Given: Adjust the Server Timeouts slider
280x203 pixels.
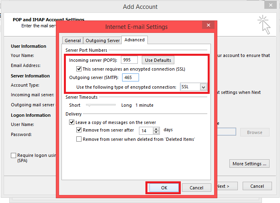Looking at the screenshot, I should [88, 105].
